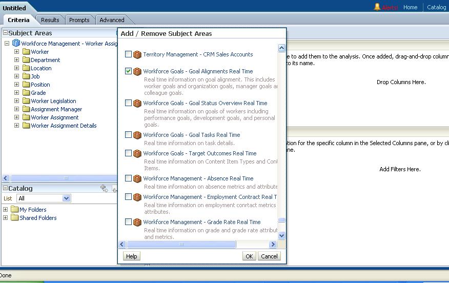Click the Worker folder icon
Screen dimensions: 449x283
pyautogui.click(x=26, y=52)
